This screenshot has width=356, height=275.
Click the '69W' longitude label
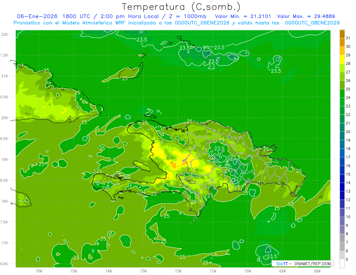pyautogui.click(x=282, y=271)
